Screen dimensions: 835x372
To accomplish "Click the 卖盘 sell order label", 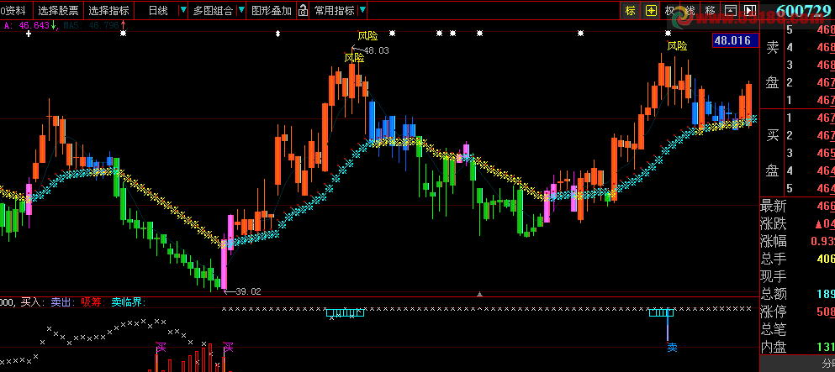I will point(772,65).
